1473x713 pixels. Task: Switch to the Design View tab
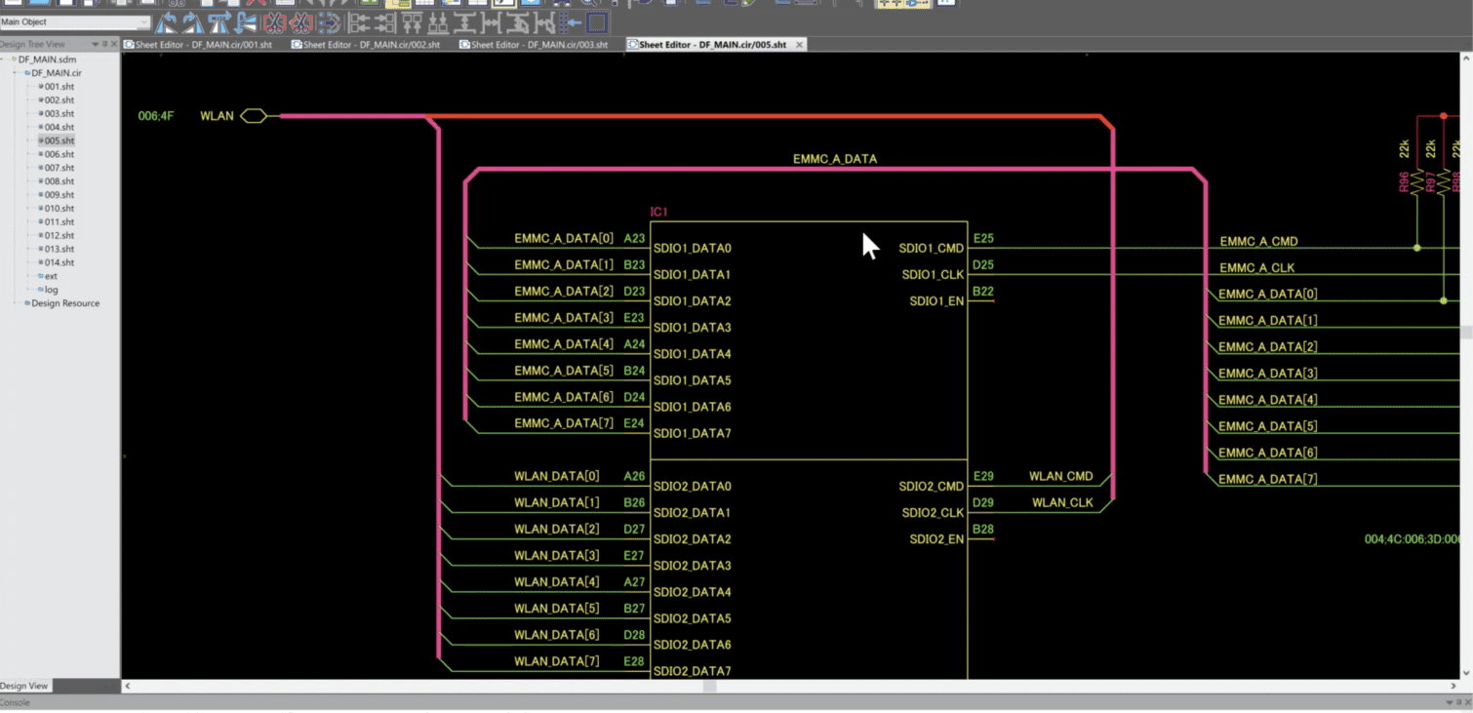pyautogui.click(x=24, y=686)
